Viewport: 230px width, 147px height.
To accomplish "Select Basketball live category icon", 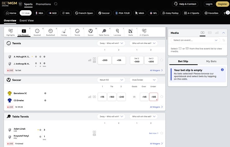I will click(x=51, y=32).
